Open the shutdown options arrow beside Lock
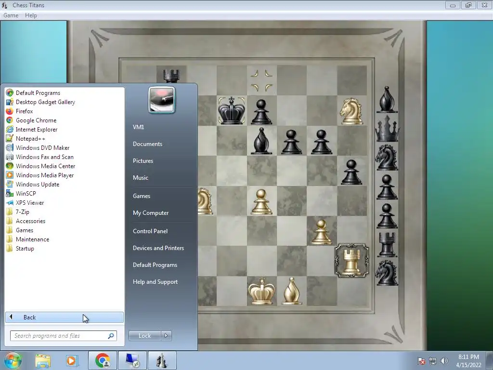 (166, 336)
